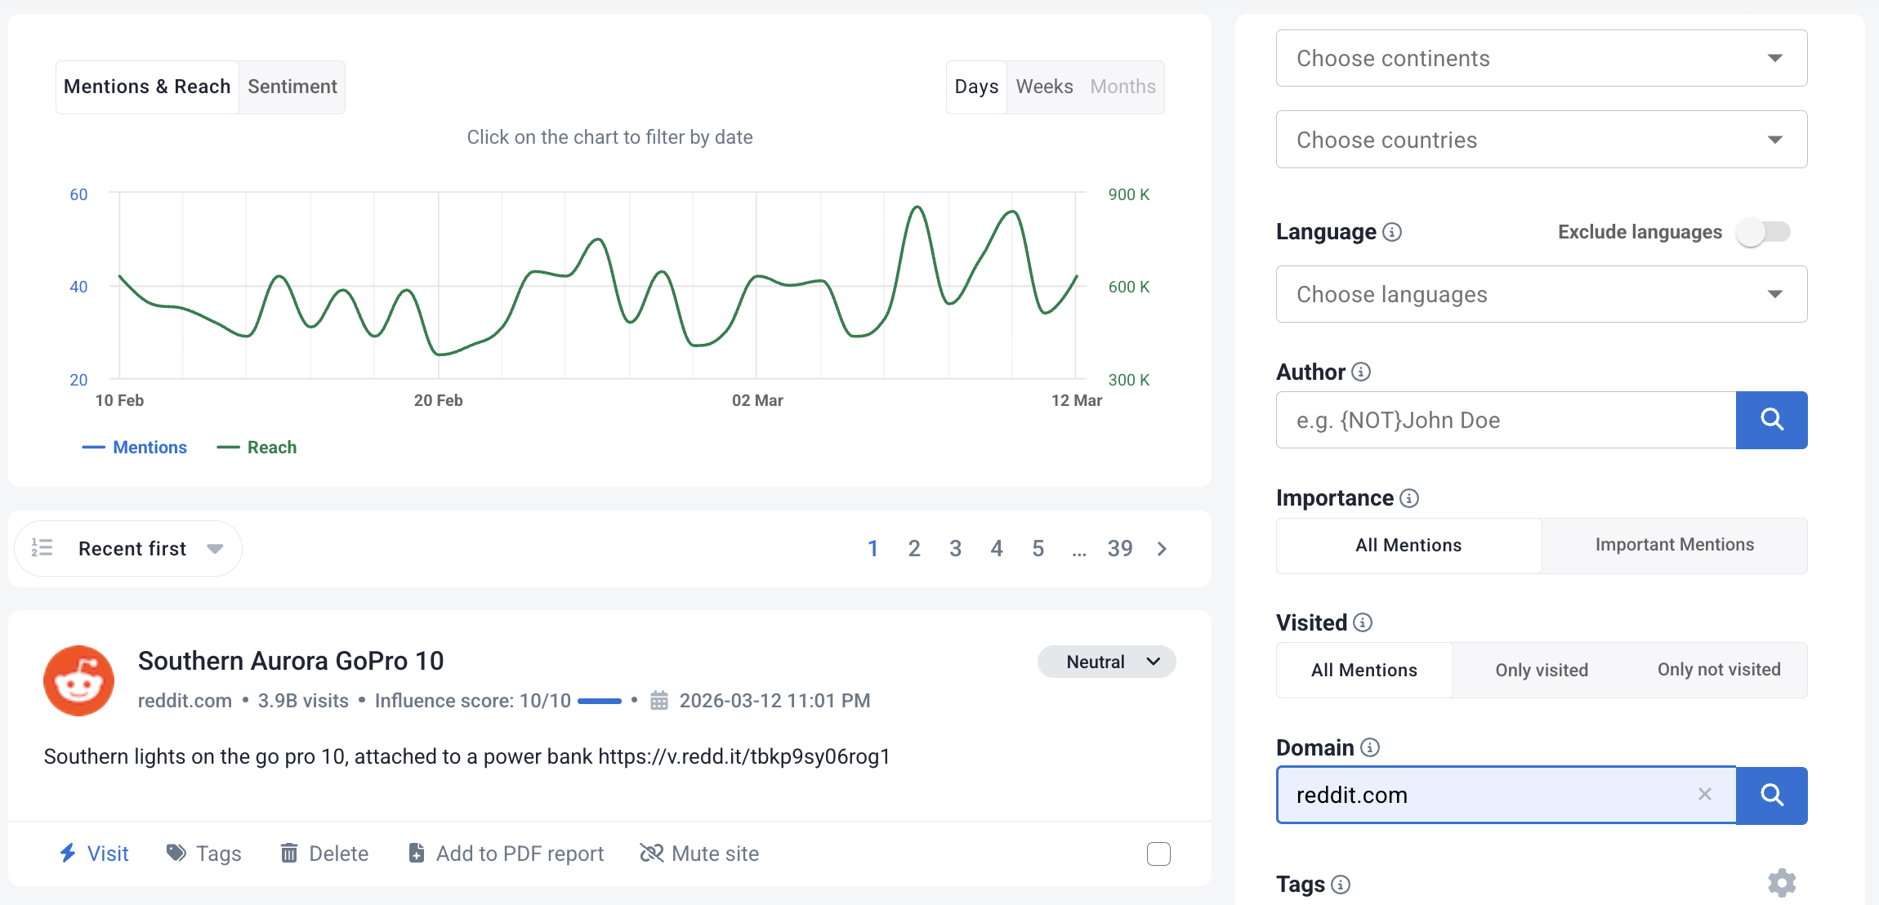Image resolution: width=1879 pixels, height=905 pixels.
Task: Toggle Exclude languages switch
Action: coord(1763,232)
